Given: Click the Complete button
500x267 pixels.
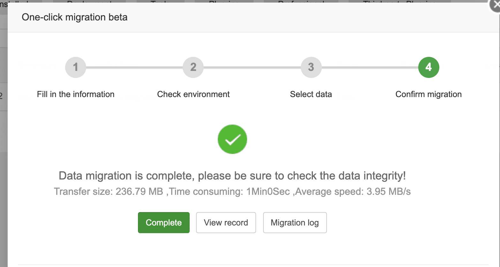Looking at the screenshot, I should [x=163, y=223].
